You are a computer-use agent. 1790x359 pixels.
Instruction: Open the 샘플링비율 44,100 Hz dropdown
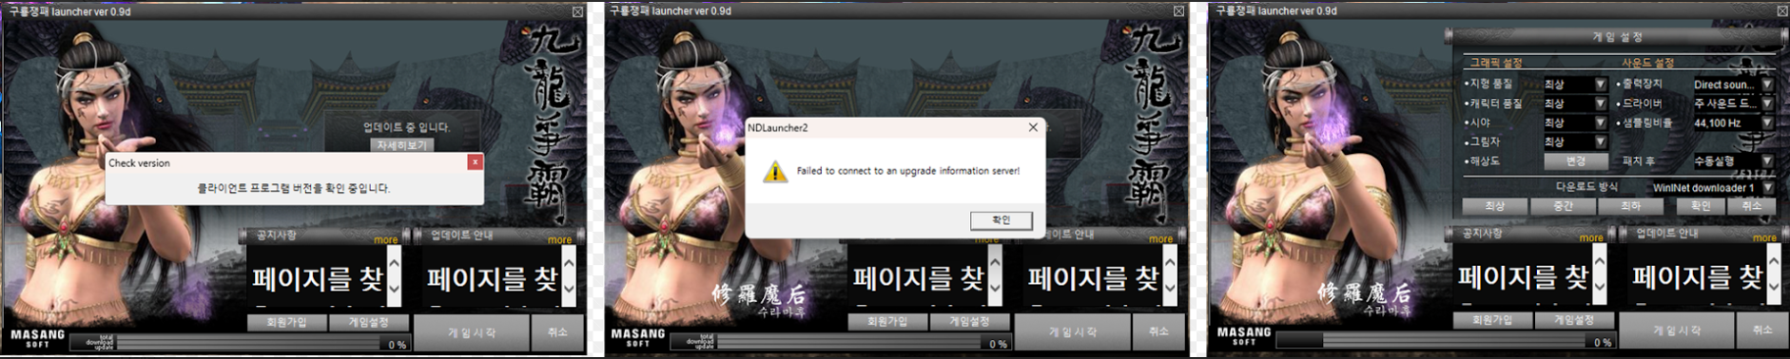[1733, 123]
